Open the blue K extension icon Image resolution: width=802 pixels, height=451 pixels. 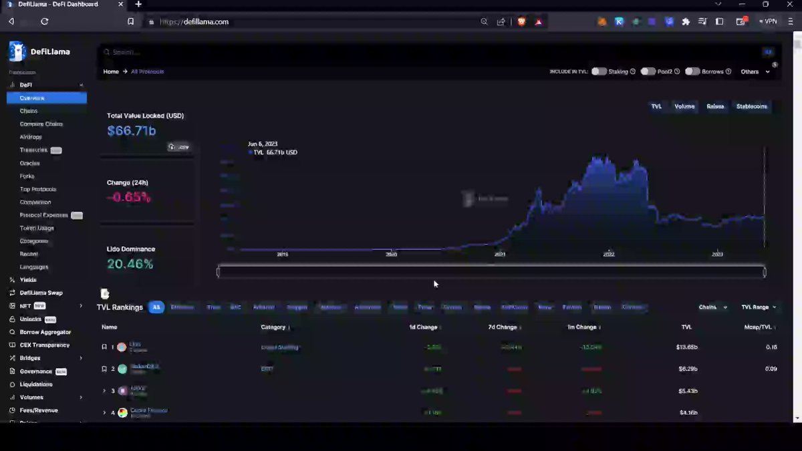click(x=620, y=21)
